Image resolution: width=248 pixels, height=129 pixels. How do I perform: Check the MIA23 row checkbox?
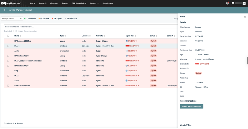(8, 76)
